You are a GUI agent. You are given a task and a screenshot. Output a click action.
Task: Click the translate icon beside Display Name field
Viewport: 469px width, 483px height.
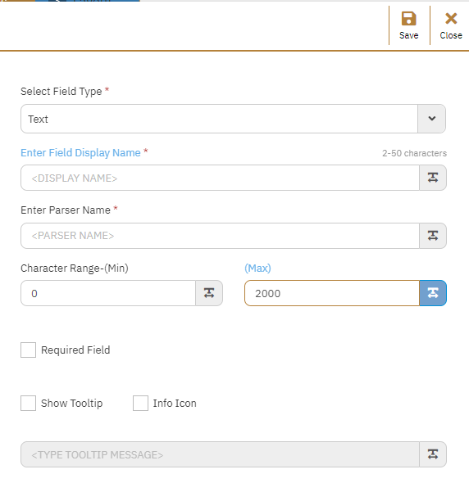pos(433,178)
